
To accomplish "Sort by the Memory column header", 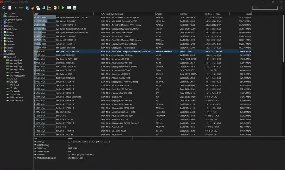I will pos(192,14).
